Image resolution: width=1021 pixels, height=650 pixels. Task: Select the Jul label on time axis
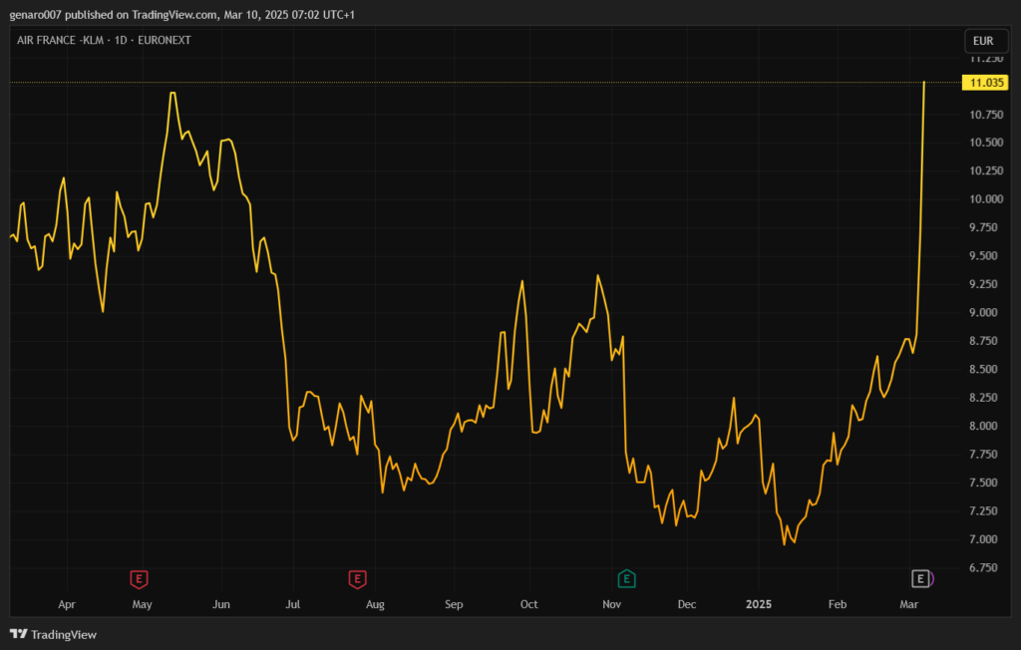[293, 604]
